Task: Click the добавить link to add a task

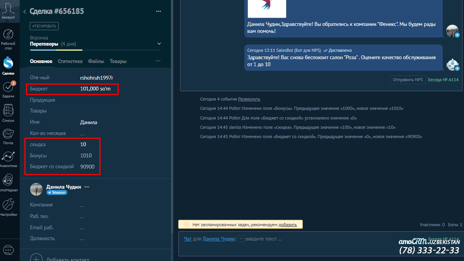Action: (288, 225)
